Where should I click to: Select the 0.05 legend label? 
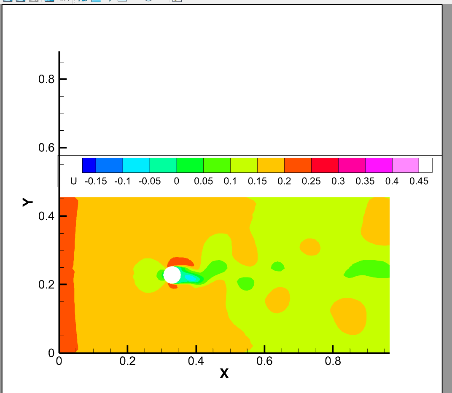click(203, 181)
